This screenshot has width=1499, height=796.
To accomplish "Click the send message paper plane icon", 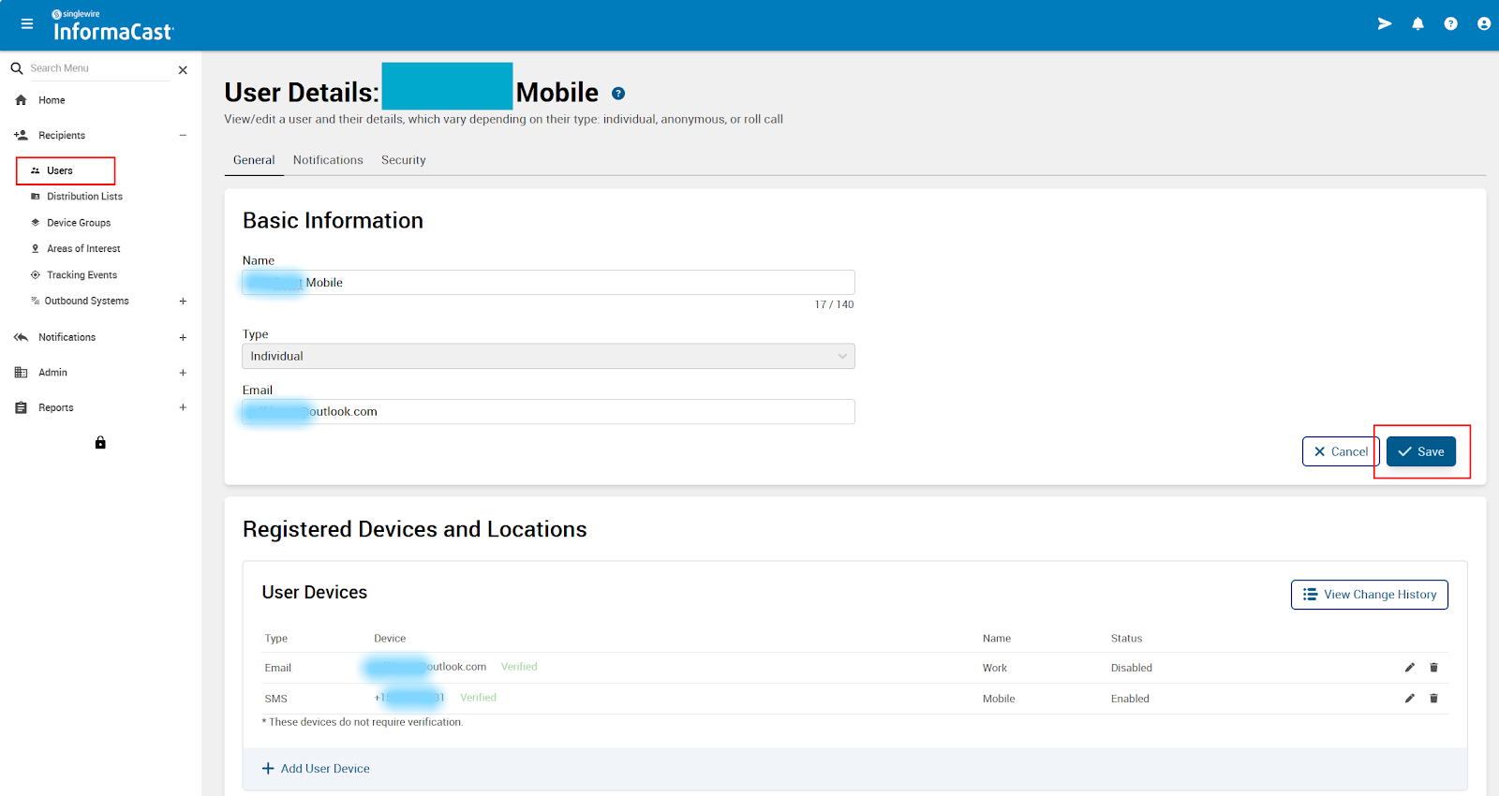I will pos(1385,24).
